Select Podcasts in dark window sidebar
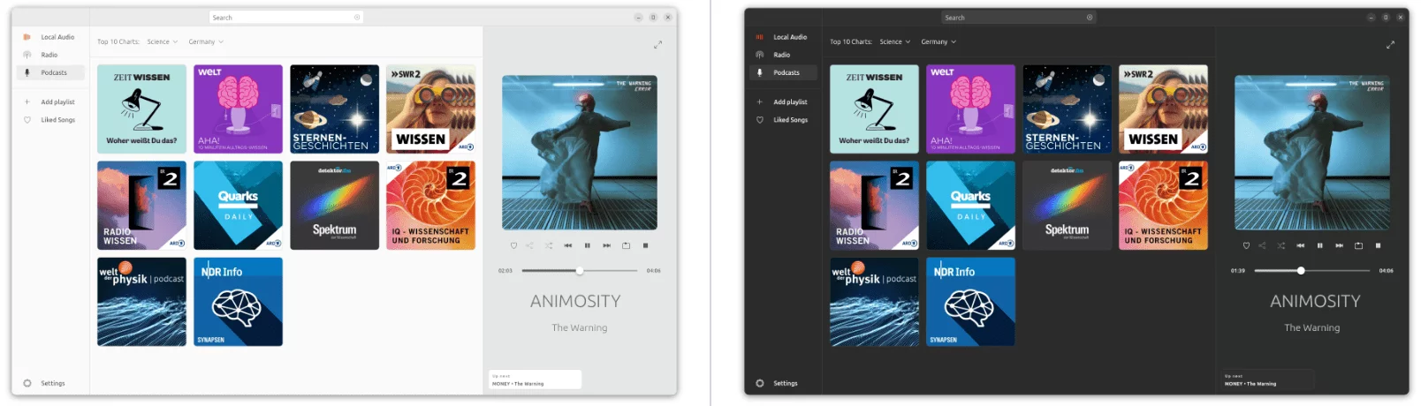The width and height of the screenshot is (1421, 406). (x=783, y=72)
